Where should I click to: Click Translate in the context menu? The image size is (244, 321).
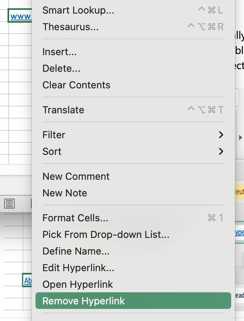coord(63,110)
